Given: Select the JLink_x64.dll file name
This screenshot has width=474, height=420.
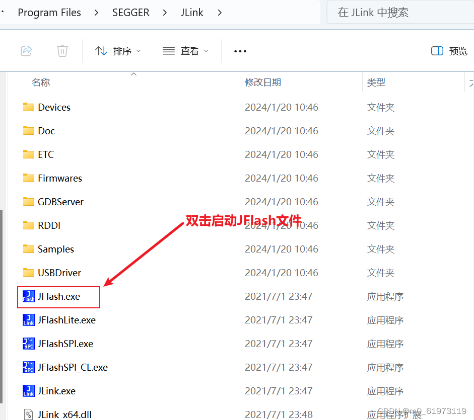Looking at the screenshot, I should (64, 414).
